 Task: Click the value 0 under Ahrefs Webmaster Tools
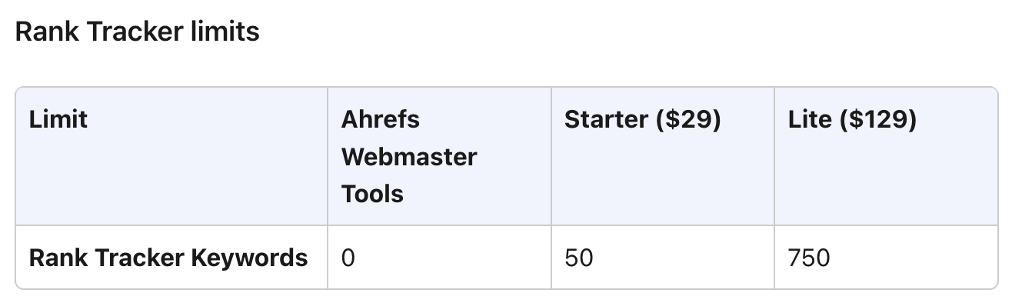(348, 258)
